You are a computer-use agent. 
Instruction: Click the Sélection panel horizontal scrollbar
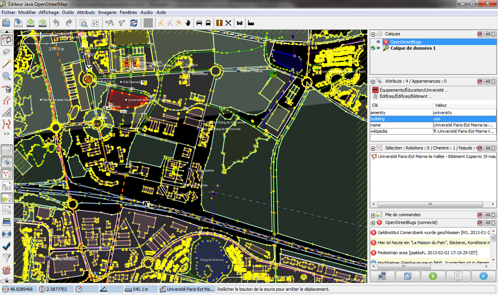tap(430, 204)
